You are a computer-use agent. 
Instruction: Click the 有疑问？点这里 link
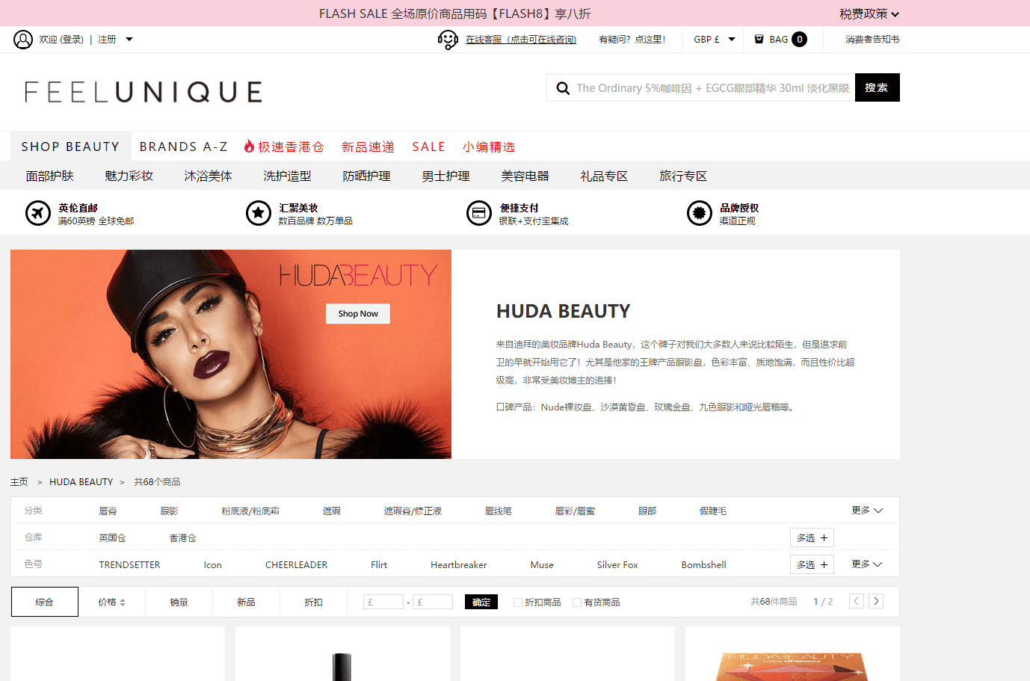[632, 40]
